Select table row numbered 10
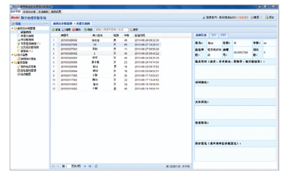The image size is (281, 175). tap(106, 80)
